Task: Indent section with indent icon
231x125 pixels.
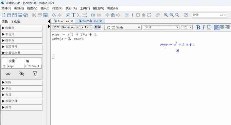Action: (93, 15)
